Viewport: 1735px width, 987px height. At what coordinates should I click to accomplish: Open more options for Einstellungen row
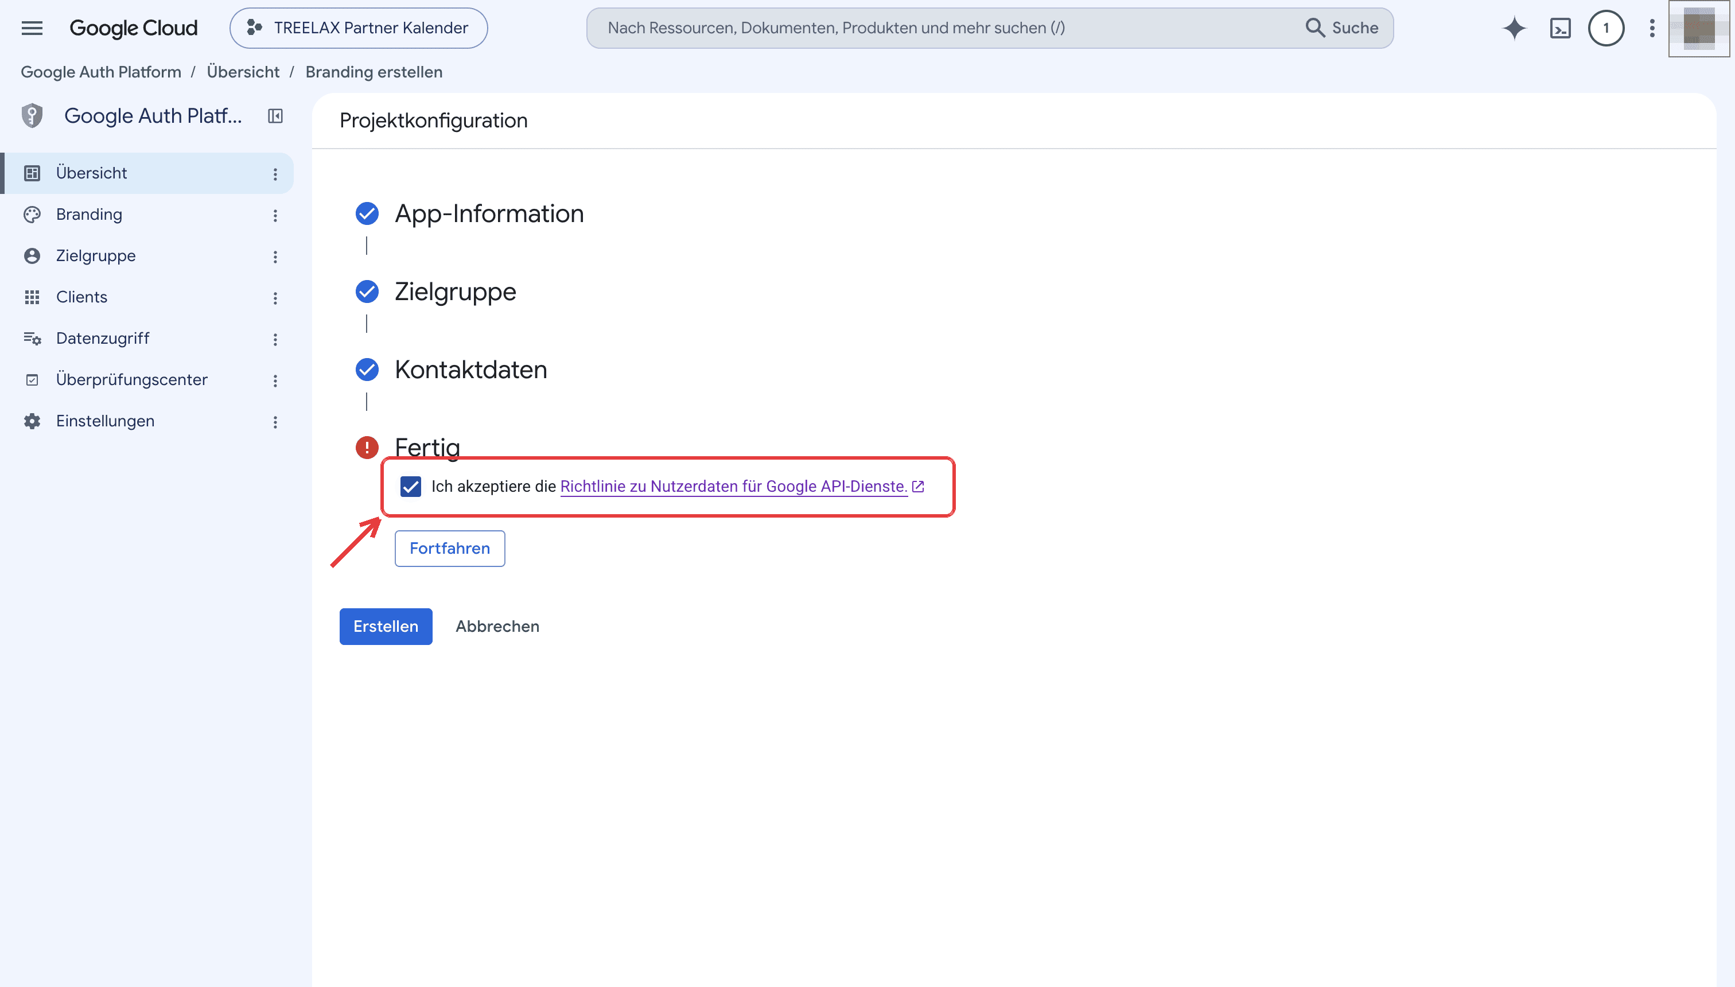275,422
